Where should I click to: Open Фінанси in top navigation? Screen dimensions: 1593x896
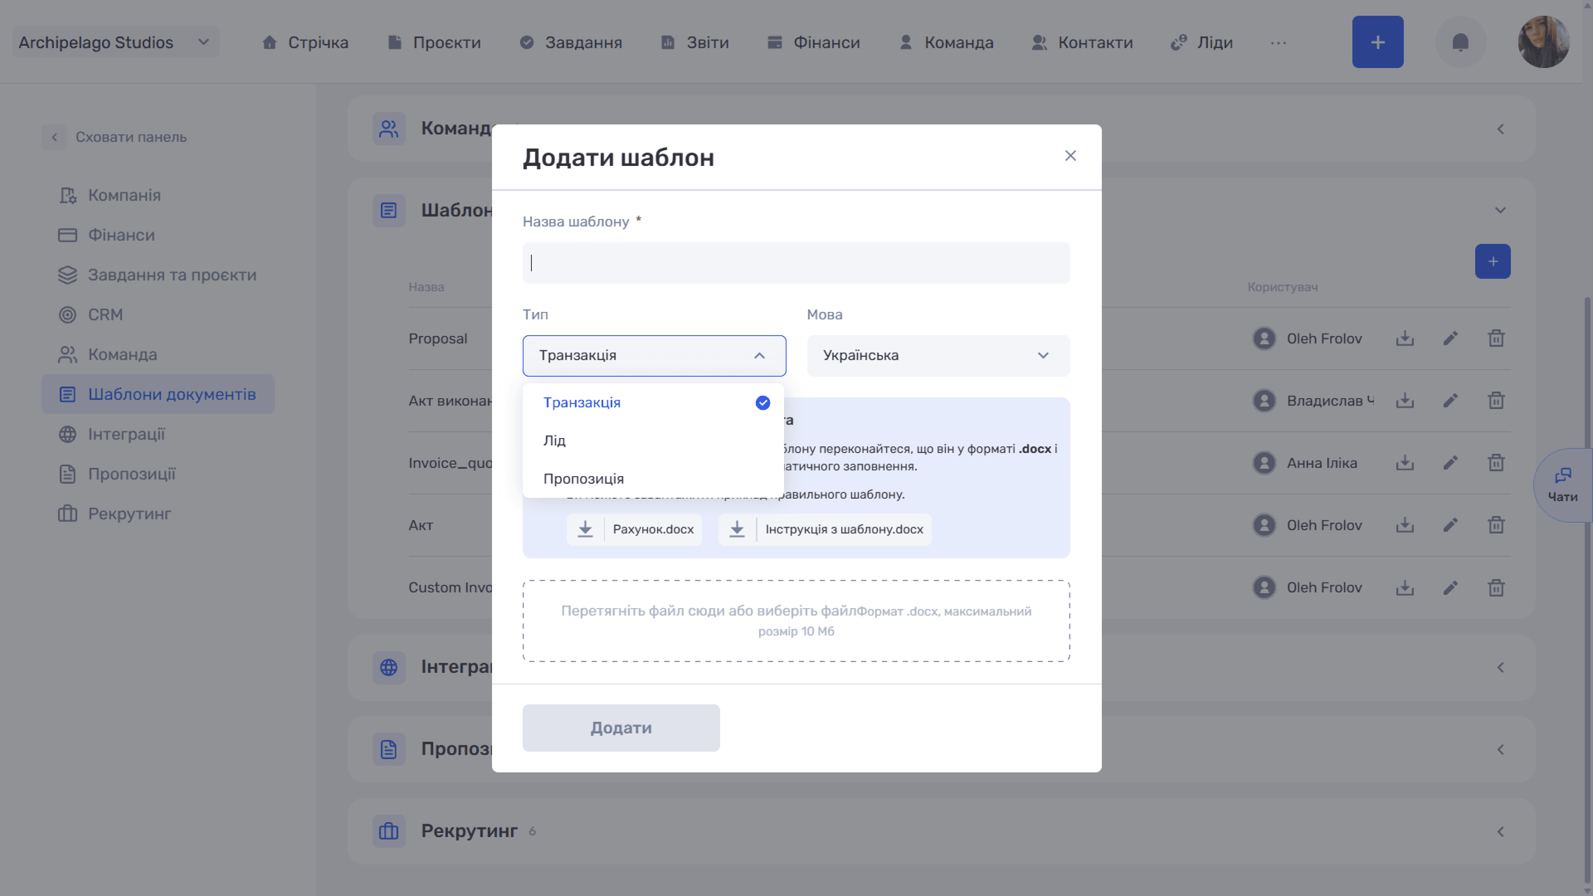(x=813, y=43)
